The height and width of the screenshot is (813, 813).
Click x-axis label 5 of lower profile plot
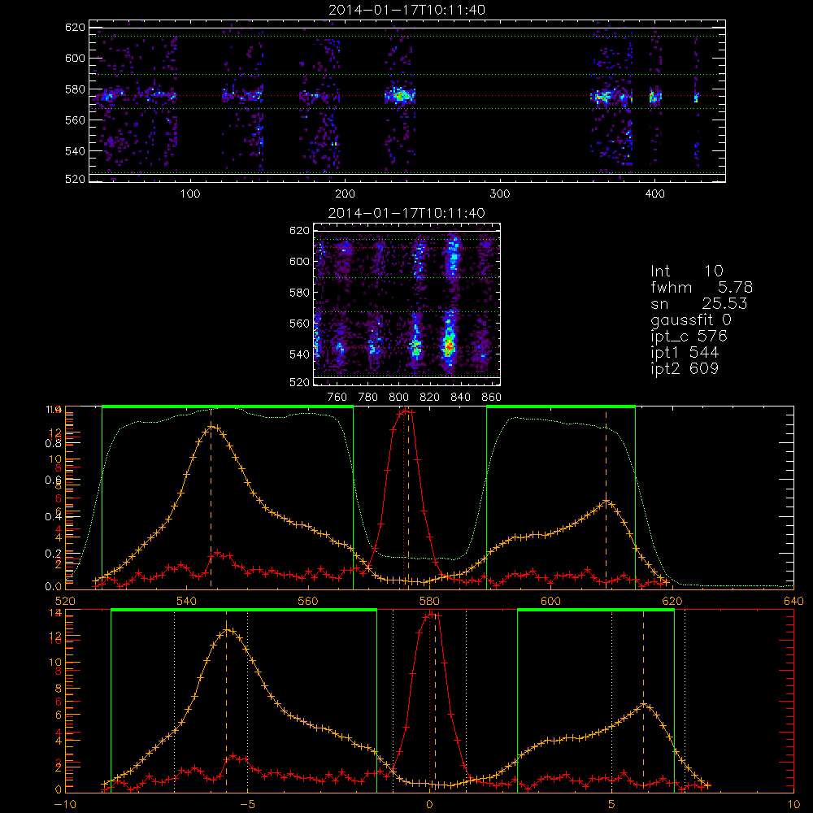pos(612,804)
